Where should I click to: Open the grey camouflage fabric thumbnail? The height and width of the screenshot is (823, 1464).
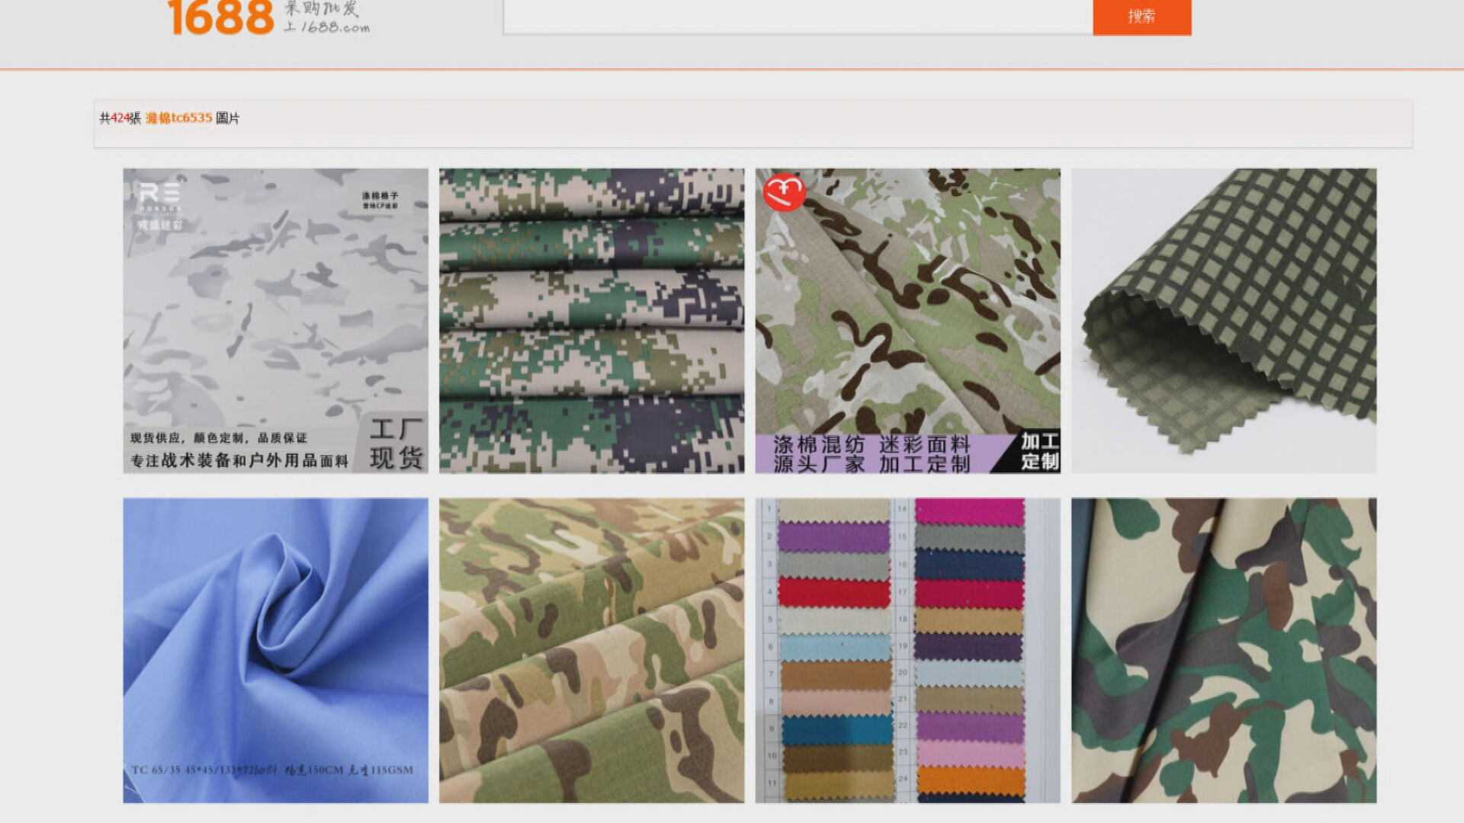coord(275,305)
